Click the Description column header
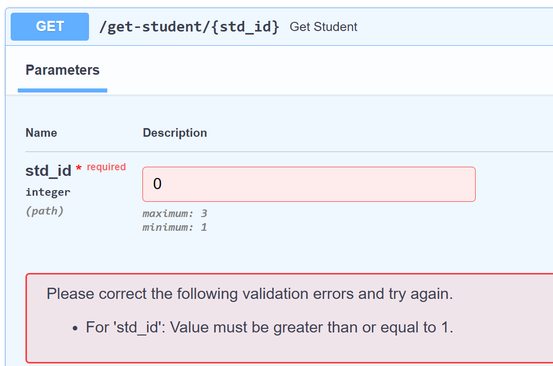This screenshot has height=366, width=553. pyautogui.click(x=174, y=133)
